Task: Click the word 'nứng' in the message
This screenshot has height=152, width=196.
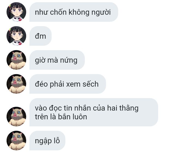Action: click(69, 60)
